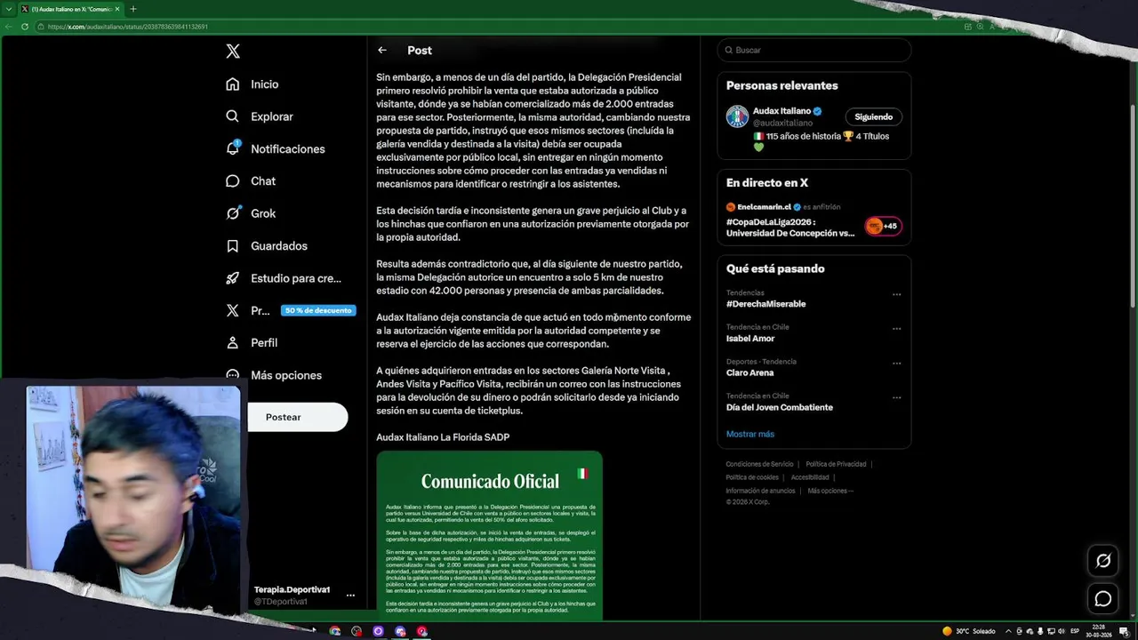Viewport: 1138px width, 640px height.
Task: Open Información de anuncios link
Action: [760, 491]
